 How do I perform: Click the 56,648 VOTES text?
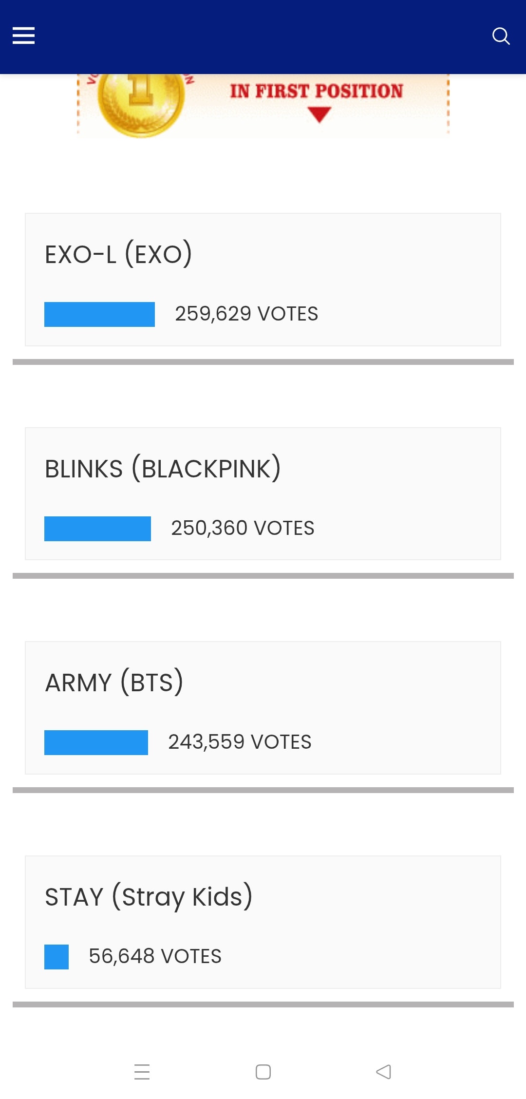(x=155, y=956)
